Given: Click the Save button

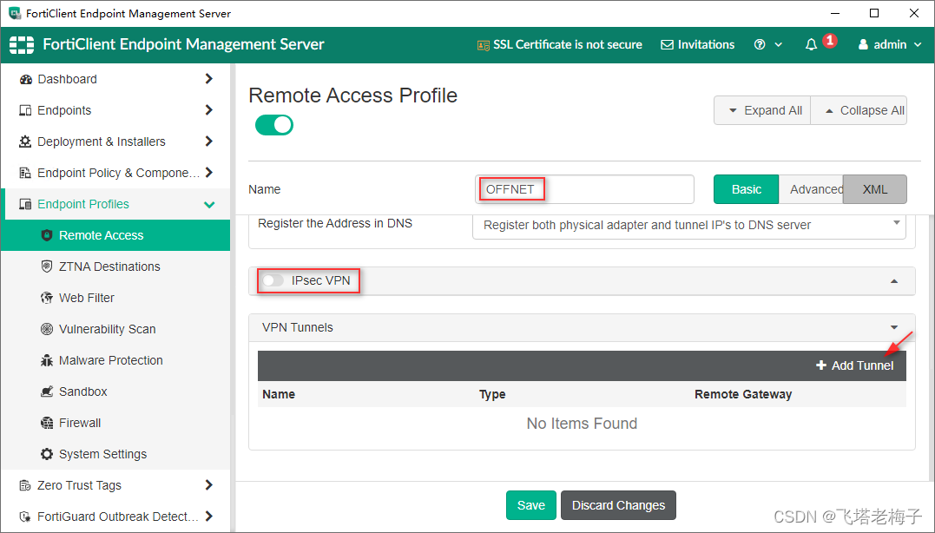Looking at the screenshot, I should (x=531, y=505).
